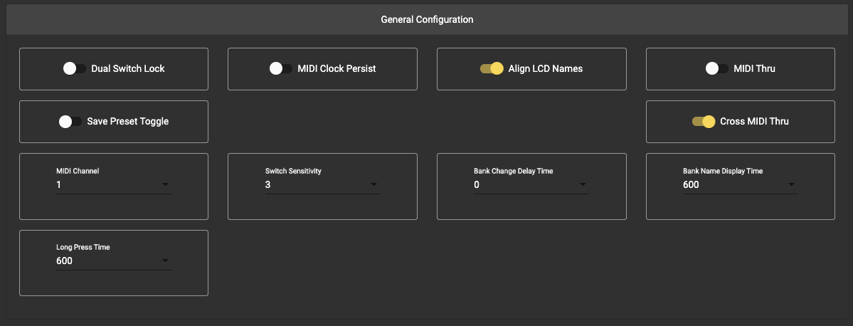853x326 pixels.
Task: Open the MIDI Channel dropdown arrow
Action: (165, 185)
